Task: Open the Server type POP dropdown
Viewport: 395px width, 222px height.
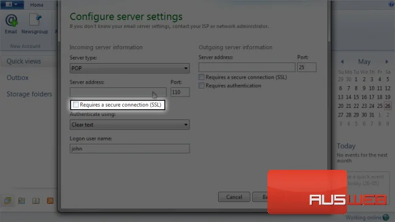Action: 129,68
